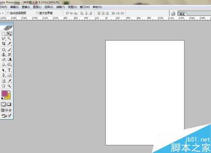
Task: Select the Shape tool
Action: coord(9,75)
